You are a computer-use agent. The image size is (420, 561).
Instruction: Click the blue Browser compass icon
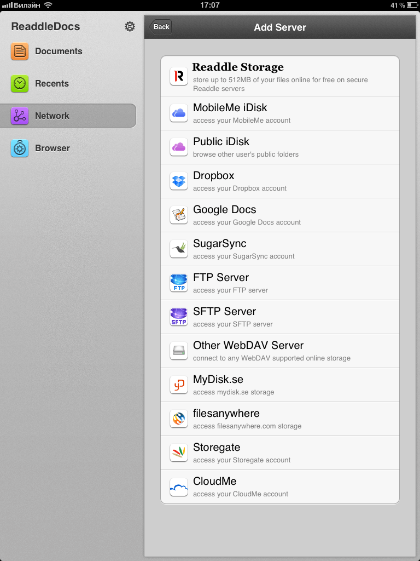pyautogui.click(x=20, y=148)
